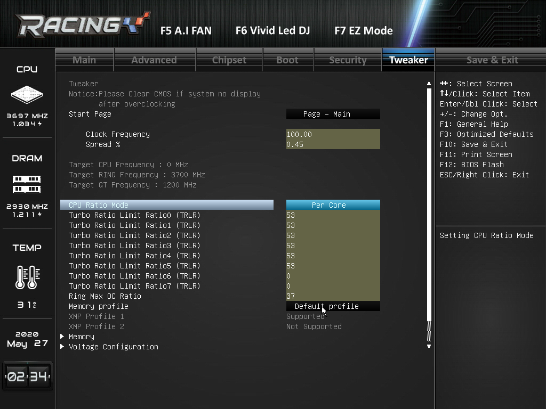Click the 'Setting CPU Ratio Mode' description
The image size is (546, 409).
pyautogui.click(x=486, y=235)
